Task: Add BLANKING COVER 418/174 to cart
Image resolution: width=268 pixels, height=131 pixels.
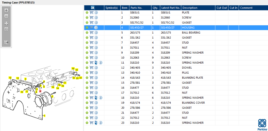Action: pos(92,103)
